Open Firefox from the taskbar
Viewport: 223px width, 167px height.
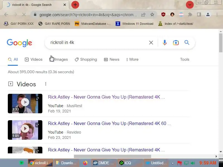coord(85,163)
